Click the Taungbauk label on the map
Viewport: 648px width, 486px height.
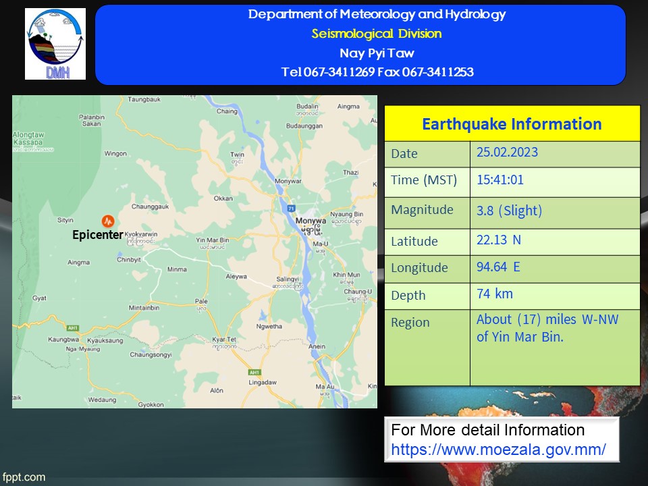144,99
